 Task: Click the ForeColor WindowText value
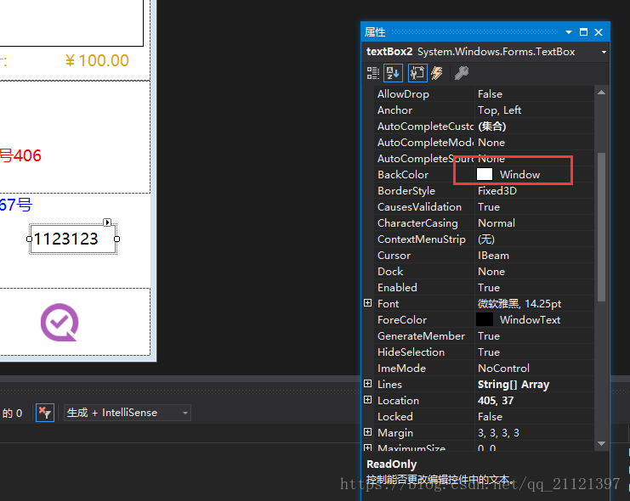pyautogui.click(x=530, y=320)
